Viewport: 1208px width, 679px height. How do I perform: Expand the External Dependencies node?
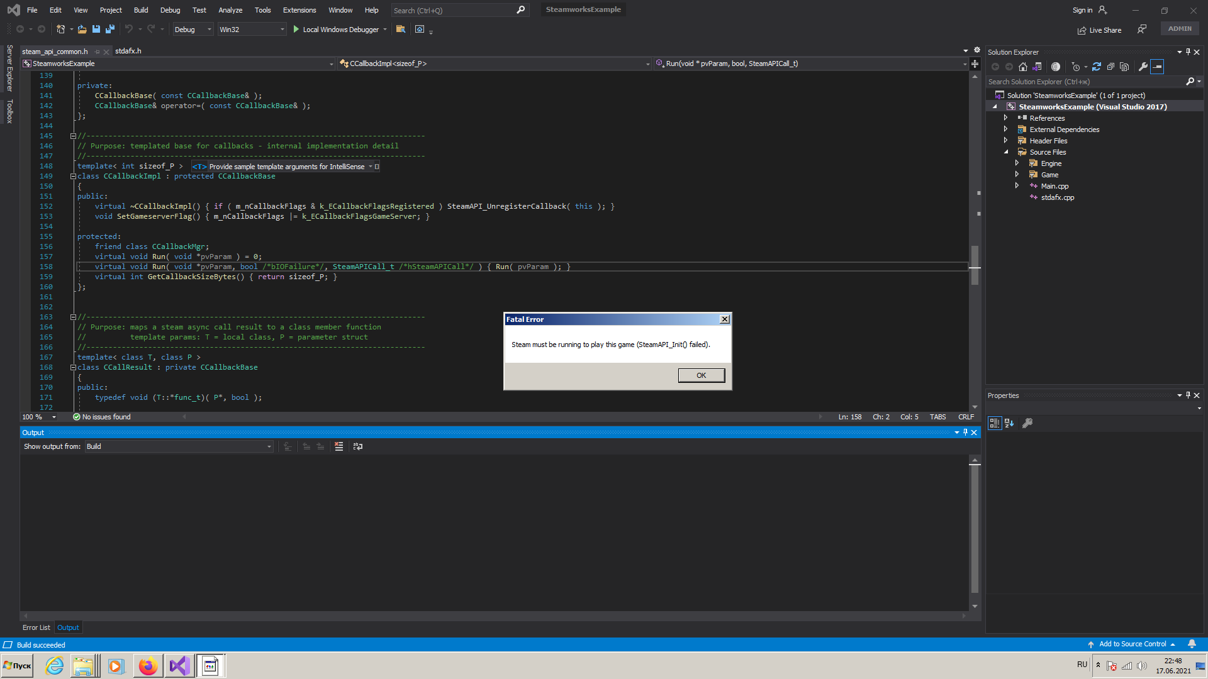click(x=1005, y=129)
